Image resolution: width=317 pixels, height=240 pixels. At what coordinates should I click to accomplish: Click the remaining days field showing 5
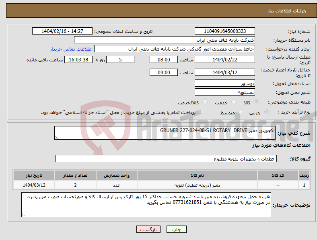pos(120,59)
